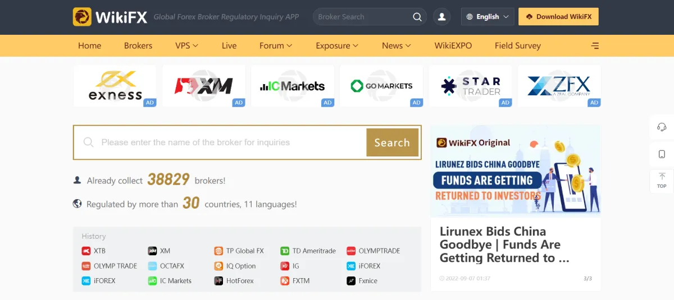This screenshot has height=300, width=674.
Task: Click the 38829 brokers count
Action: click(168, 179)
